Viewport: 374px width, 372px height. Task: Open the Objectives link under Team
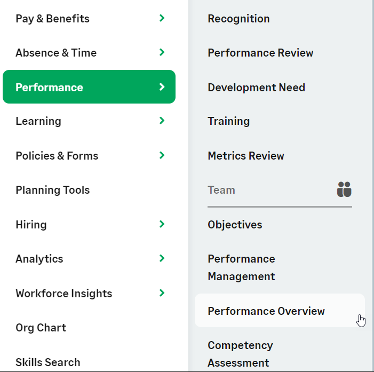(x=235, y=225)
